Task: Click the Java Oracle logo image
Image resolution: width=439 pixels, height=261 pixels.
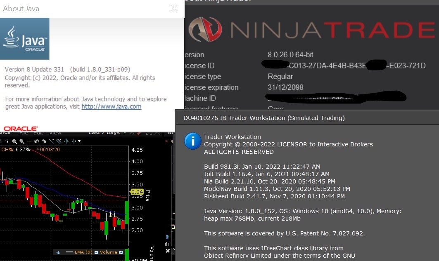Action: pos(25,39)
